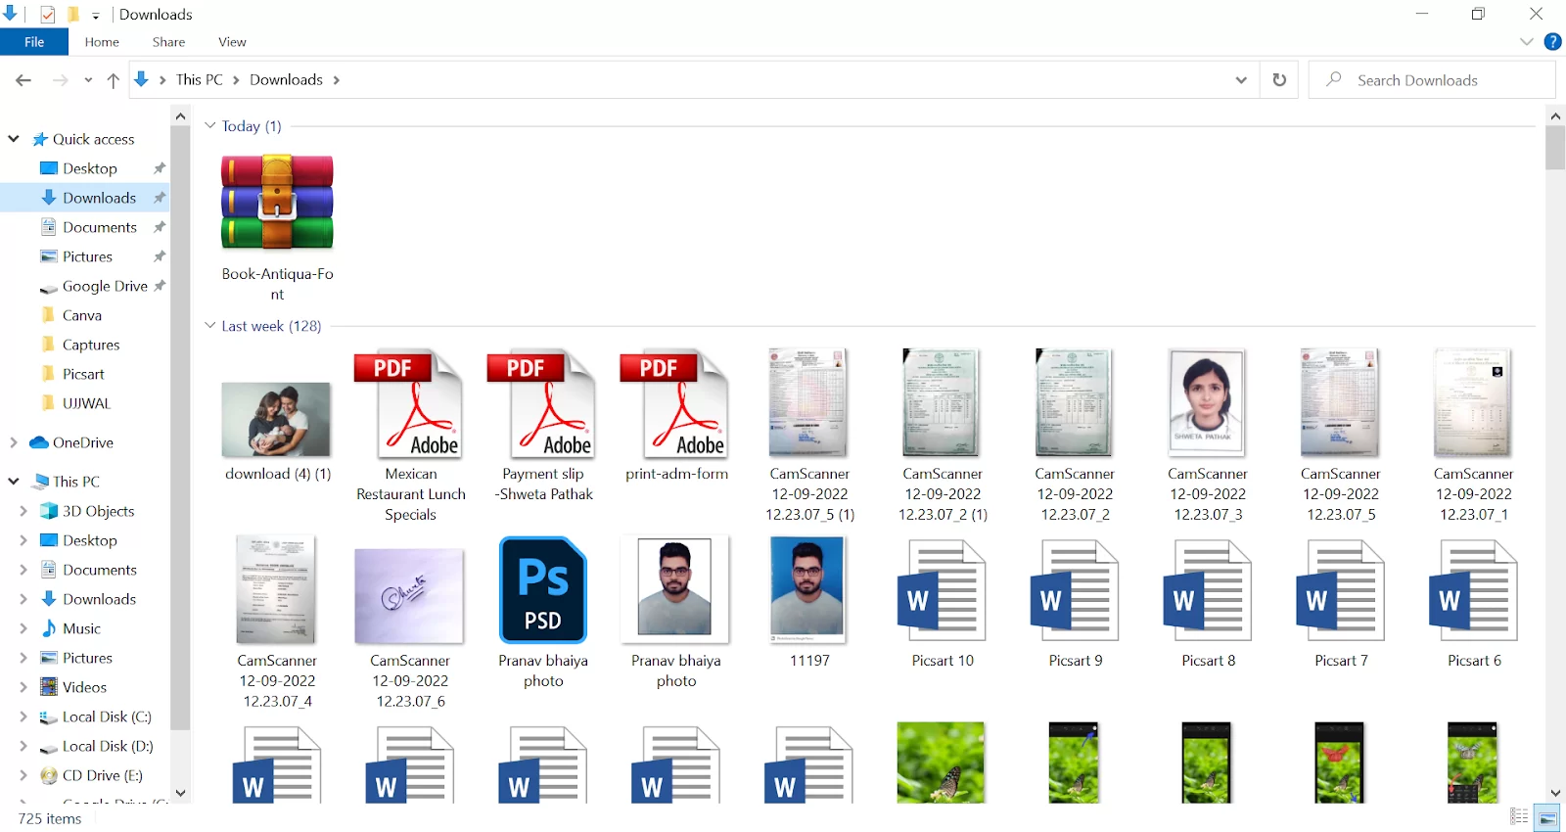The width and height of the screenshot is (1566, 832).
Task: Open Videos folder under This PC
Action: coord(84,687)
